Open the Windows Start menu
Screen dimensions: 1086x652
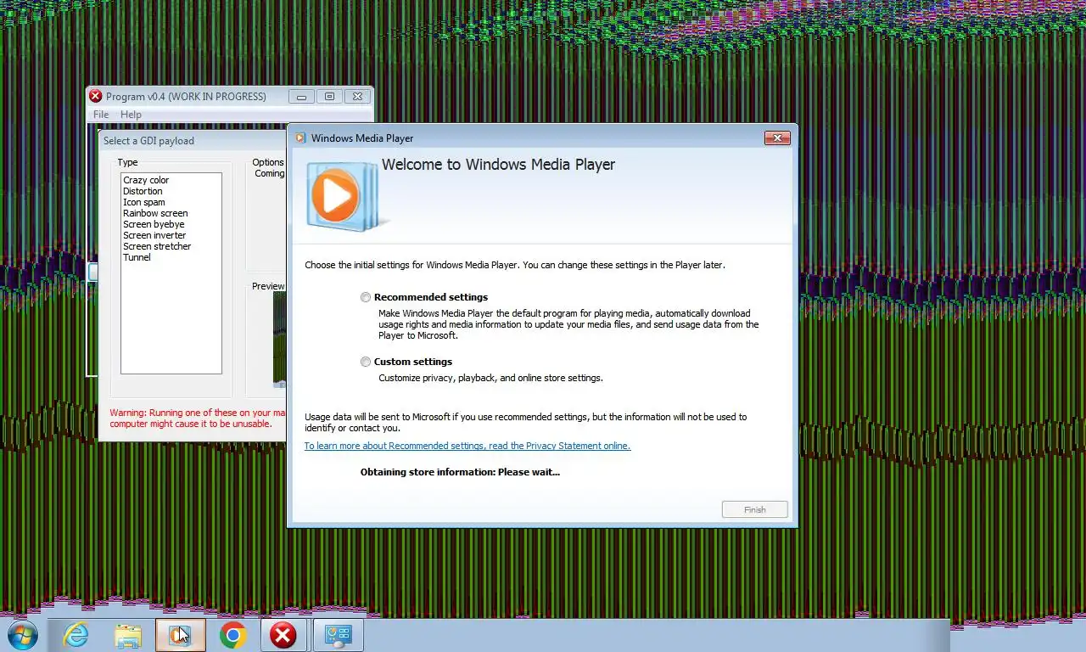(x=21, y=635)
